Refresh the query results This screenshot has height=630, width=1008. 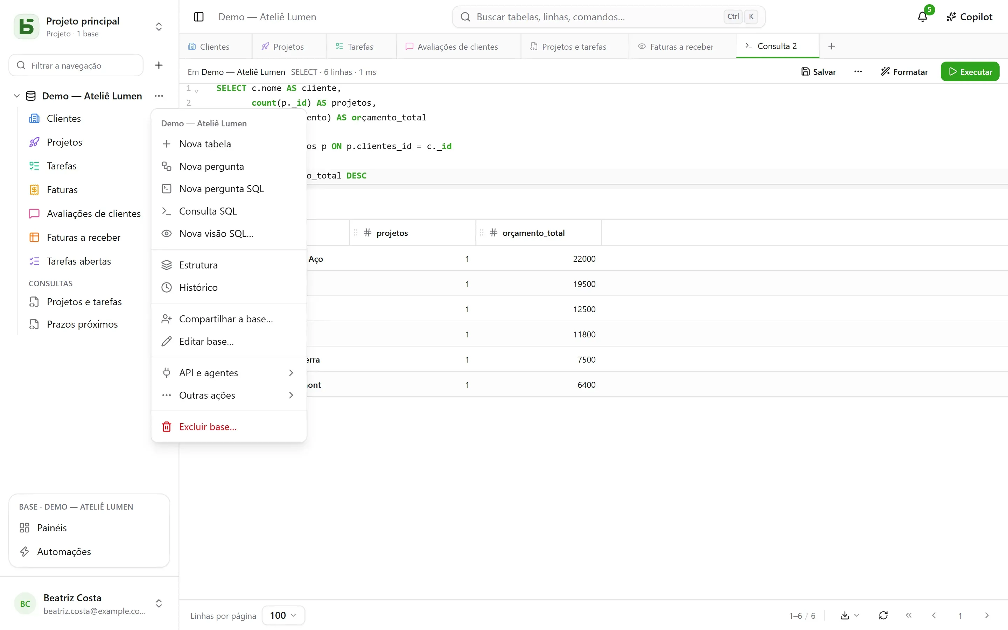pos(883,615)
